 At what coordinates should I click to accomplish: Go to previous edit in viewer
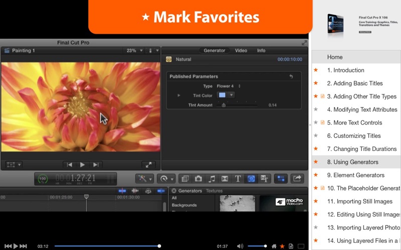pyautogui.click(x=69, y=165)
